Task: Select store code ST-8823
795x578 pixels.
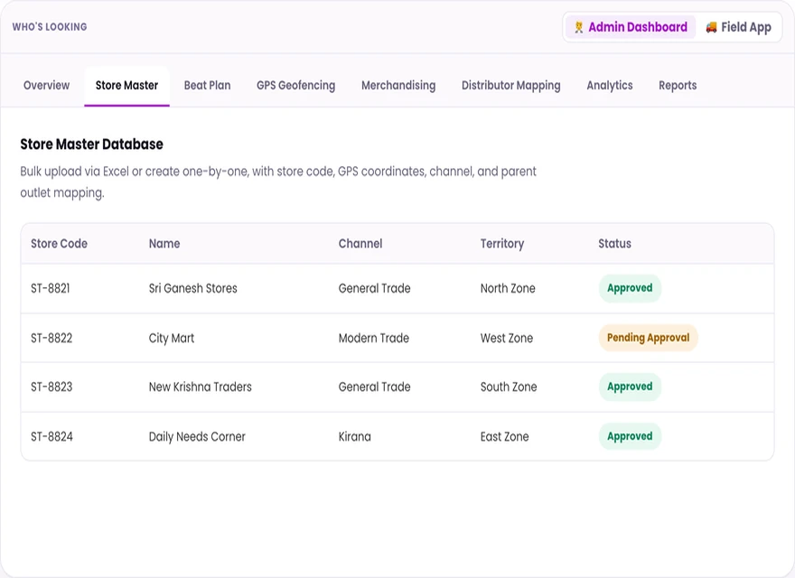Action: 51,387
